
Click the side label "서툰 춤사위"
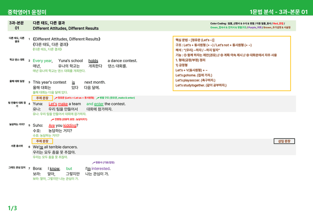(x=17, y=146)
